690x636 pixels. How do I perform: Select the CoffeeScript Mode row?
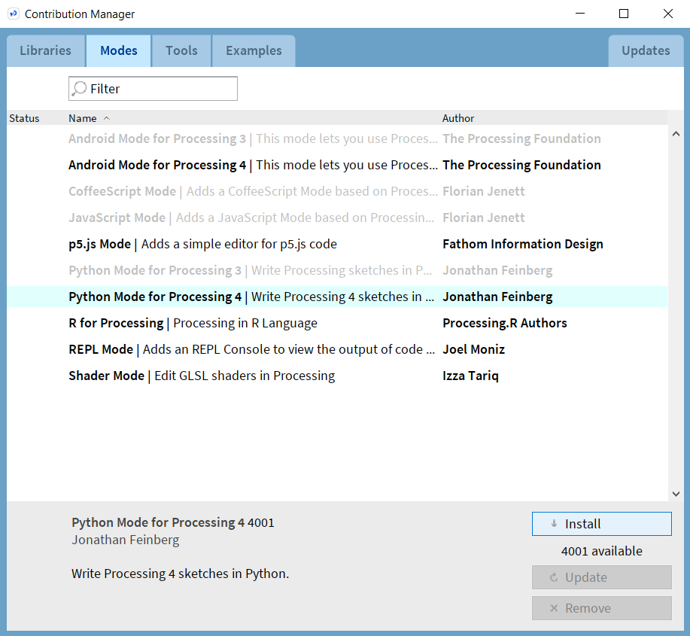click(x=337, y=191)
